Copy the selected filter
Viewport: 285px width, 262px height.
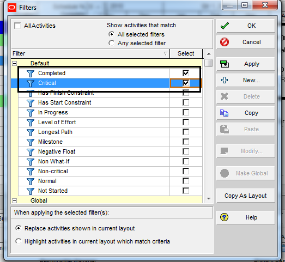click(x=246, y=113)
